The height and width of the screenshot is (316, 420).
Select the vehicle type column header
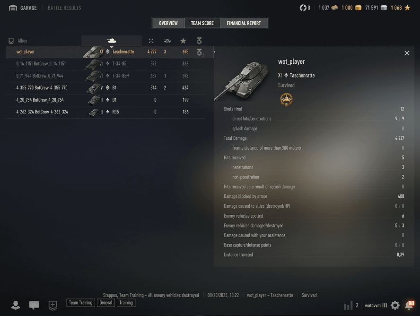[x=112, y=41]
